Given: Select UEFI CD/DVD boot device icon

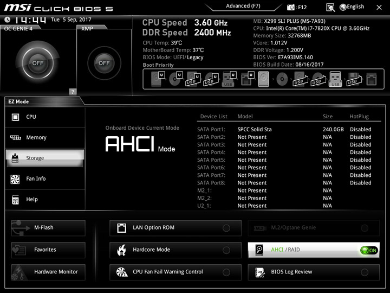Looking at the screenshot, I should [x=175, y=79].
